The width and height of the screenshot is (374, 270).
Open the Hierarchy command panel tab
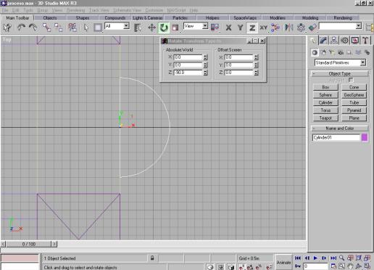pos(334,41)
